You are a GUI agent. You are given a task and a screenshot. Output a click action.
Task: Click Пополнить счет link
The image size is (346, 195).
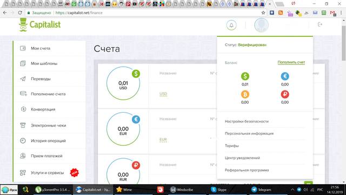point(291,62)
